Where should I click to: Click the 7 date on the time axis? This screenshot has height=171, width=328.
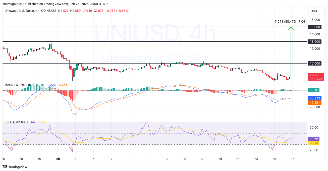point(112,159)
